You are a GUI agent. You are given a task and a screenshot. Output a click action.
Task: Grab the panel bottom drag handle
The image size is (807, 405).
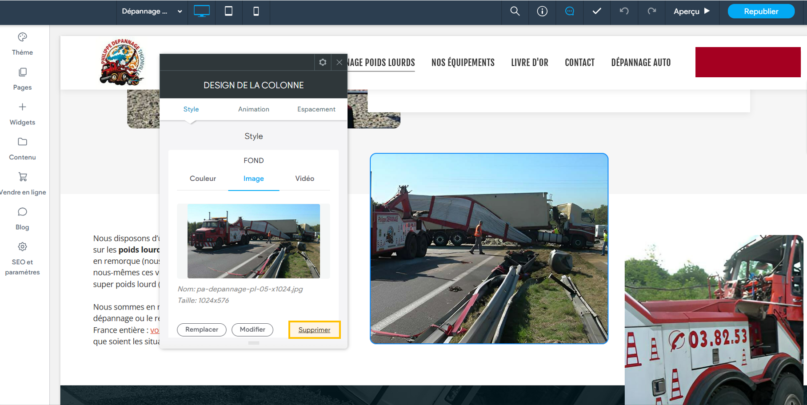[x=254, y=343]
